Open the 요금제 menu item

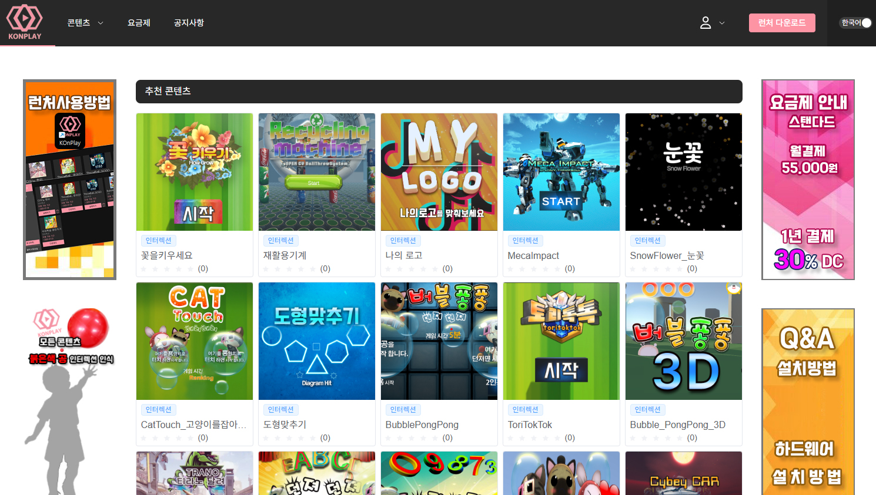pyautogui.click(x=139, y=23)
